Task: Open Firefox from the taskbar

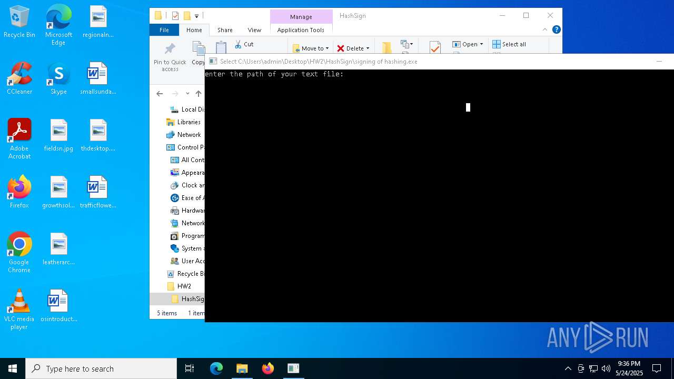Action: [x=268, y=368]
